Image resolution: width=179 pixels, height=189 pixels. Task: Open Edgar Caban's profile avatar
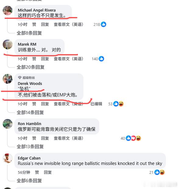[x=8, y=158]
